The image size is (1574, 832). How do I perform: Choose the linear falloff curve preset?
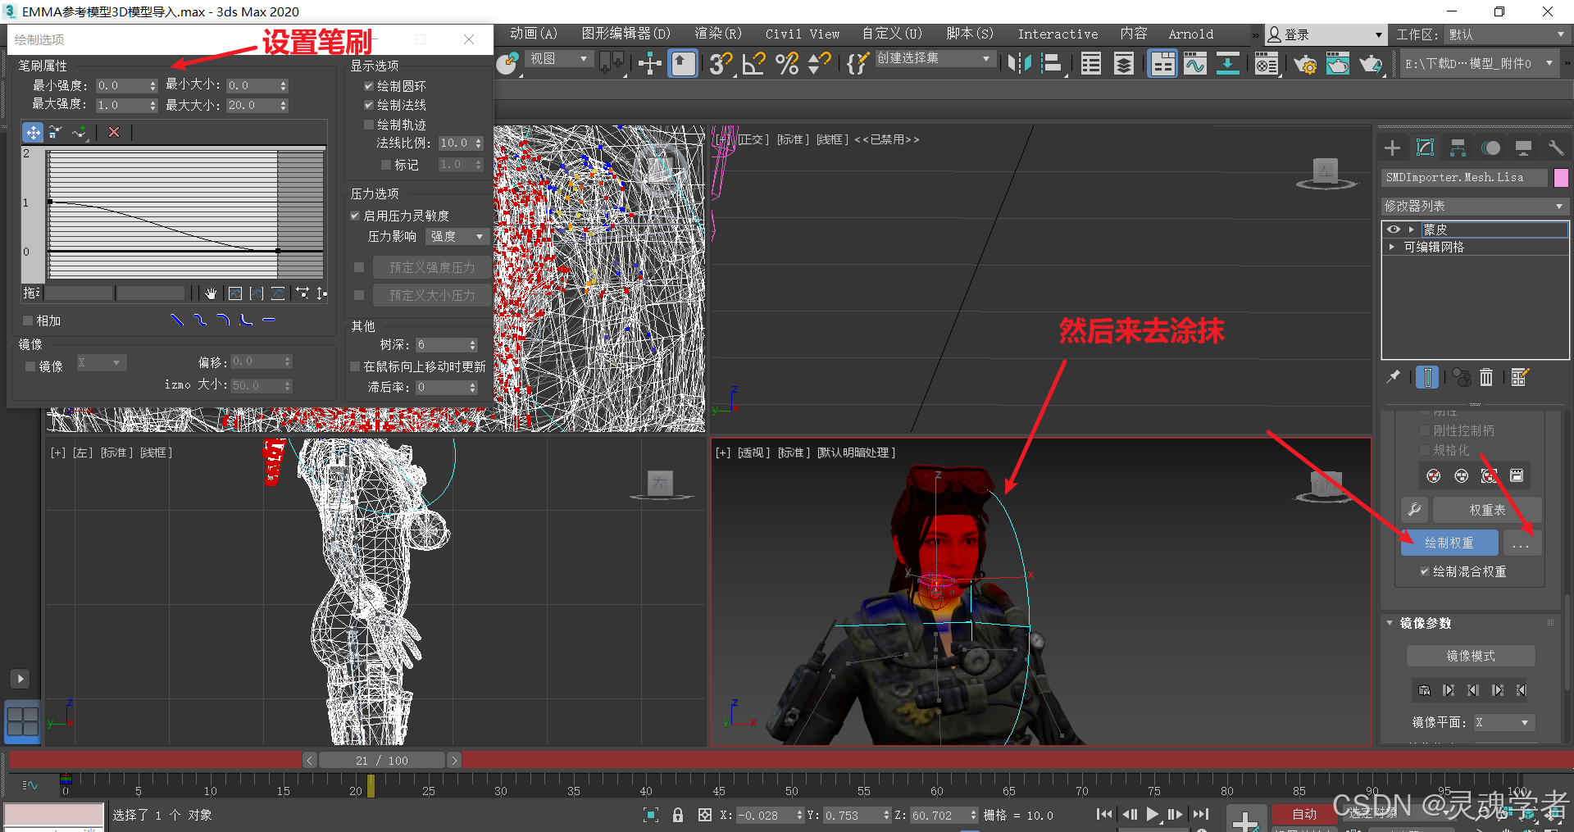(176, 321)
